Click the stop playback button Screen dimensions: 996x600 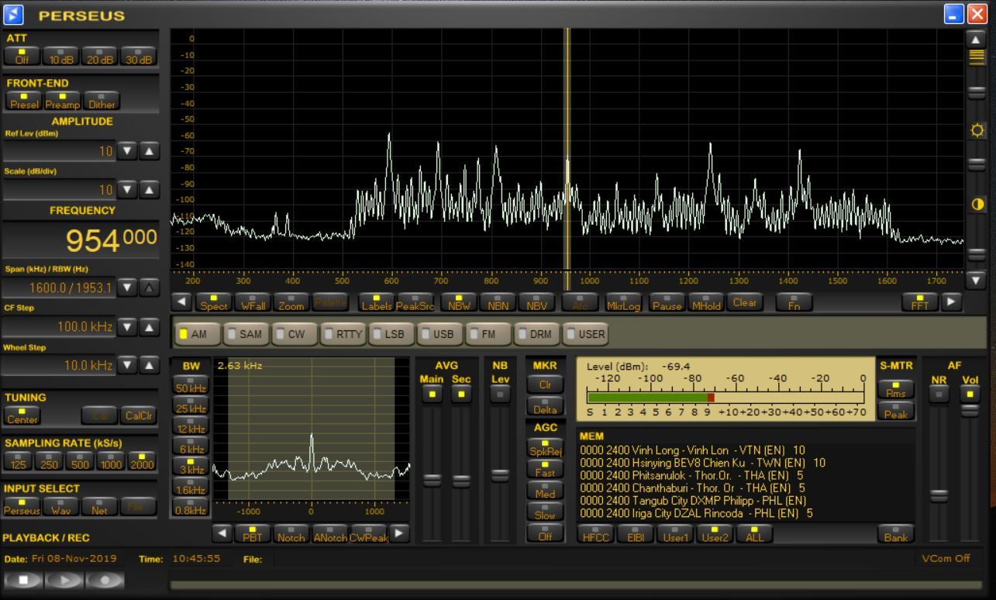pos(23,580)
